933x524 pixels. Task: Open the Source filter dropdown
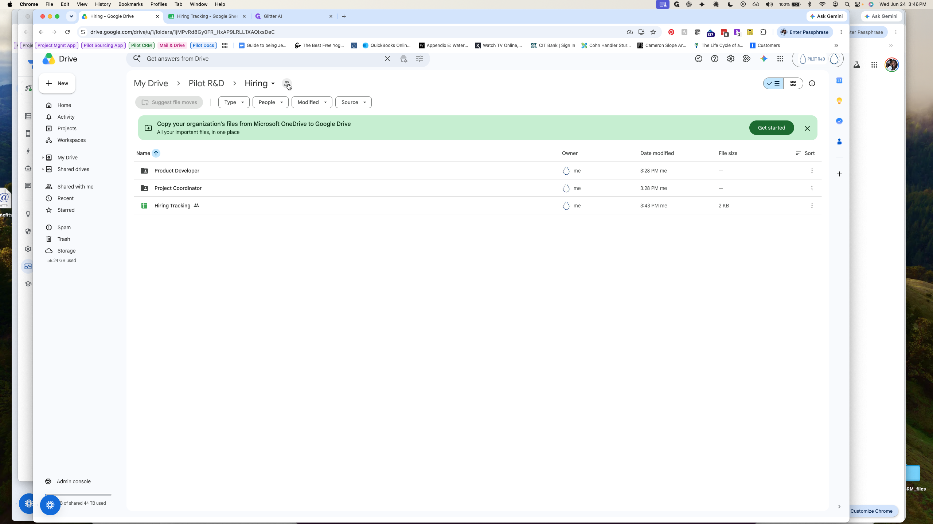pos(354,102)
